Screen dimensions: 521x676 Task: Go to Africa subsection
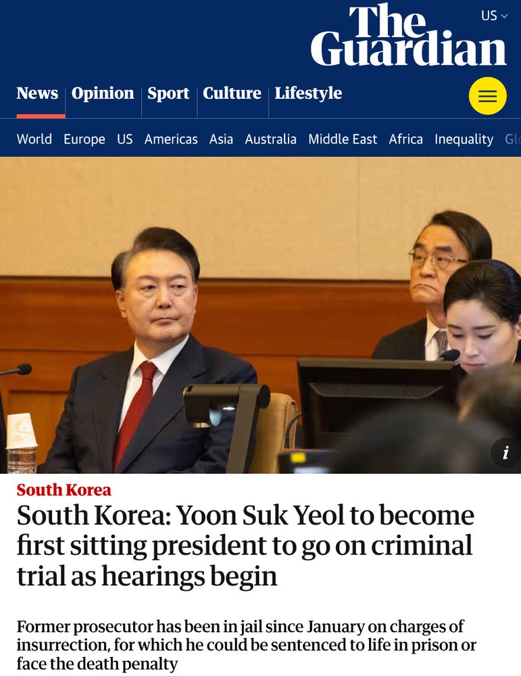coord(406,139)
